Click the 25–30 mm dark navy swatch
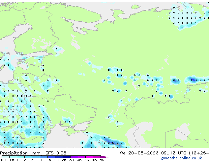 tap(66, 157)
